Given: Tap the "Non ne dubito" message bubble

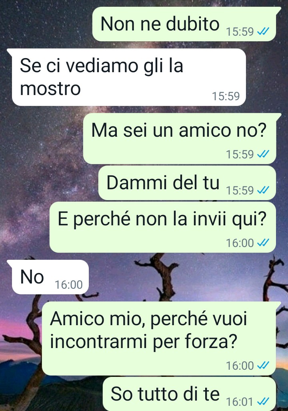Looking at the screenshot, I should point(184,24).
